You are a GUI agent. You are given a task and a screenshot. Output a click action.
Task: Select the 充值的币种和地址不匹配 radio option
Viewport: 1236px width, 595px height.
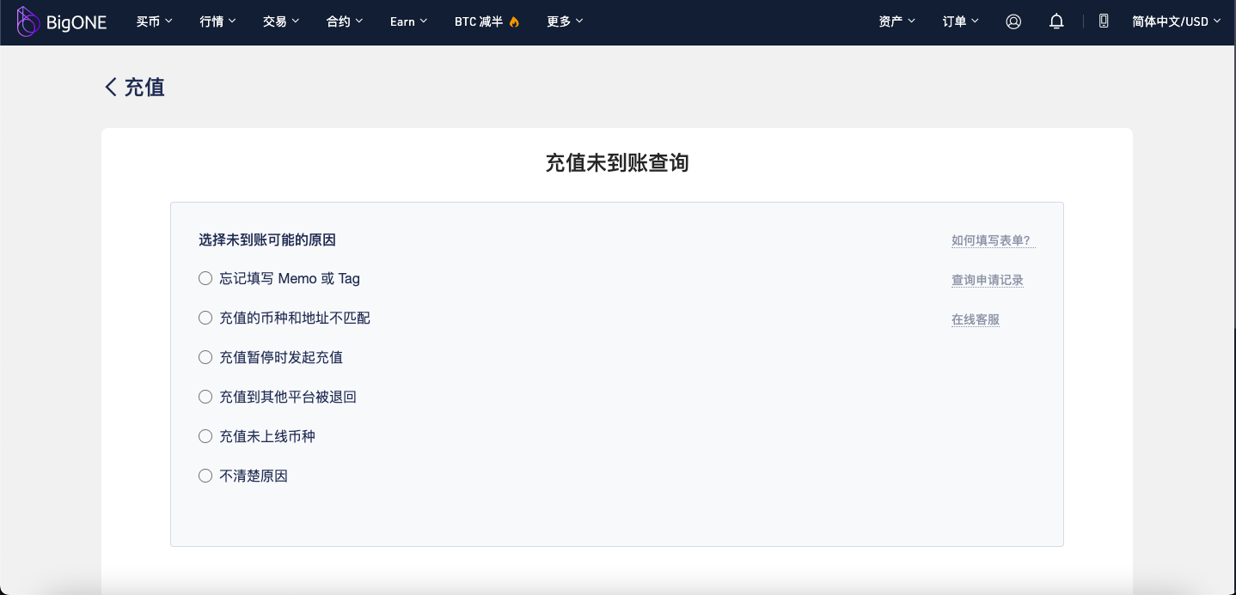(205, 318)
